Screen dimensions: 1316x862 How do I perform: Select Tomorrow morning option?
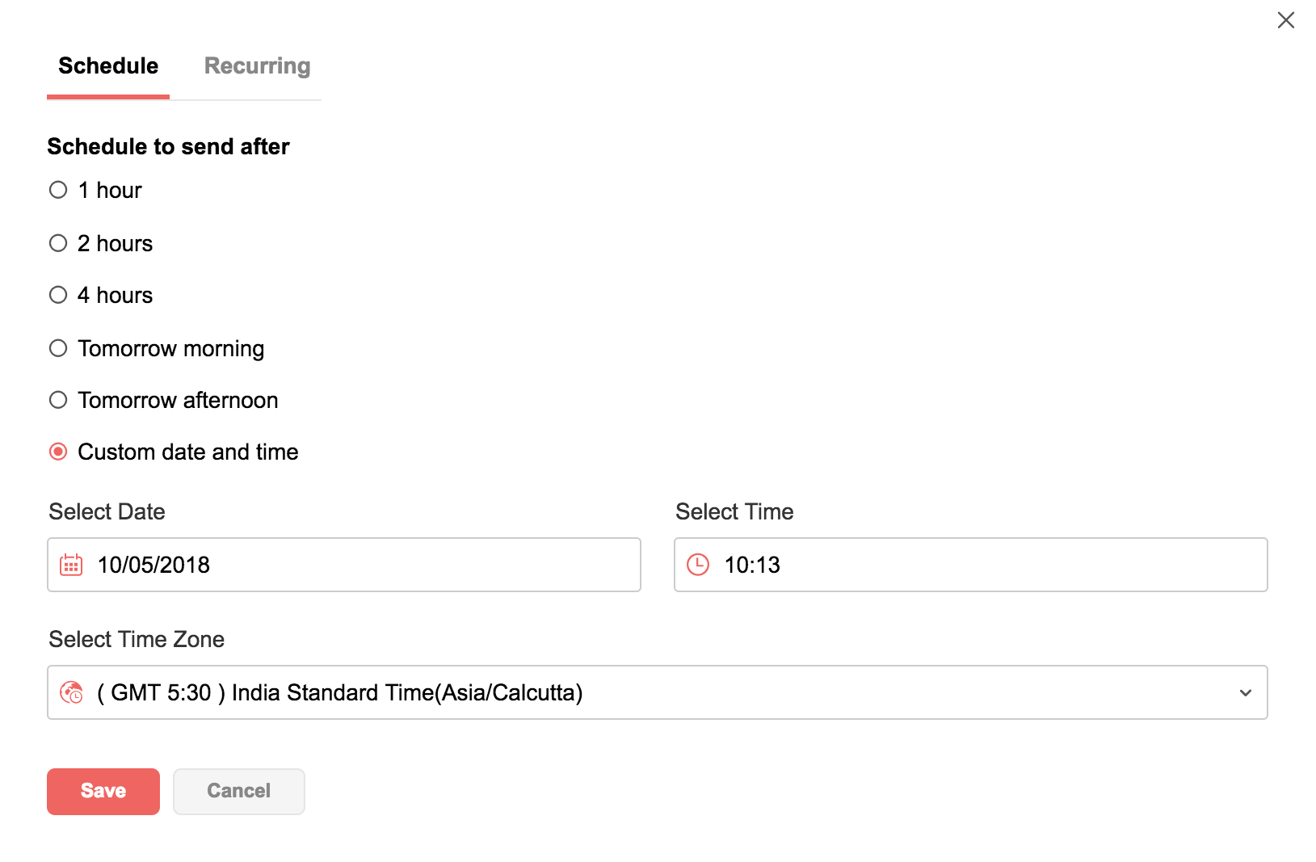pos(58,348)
